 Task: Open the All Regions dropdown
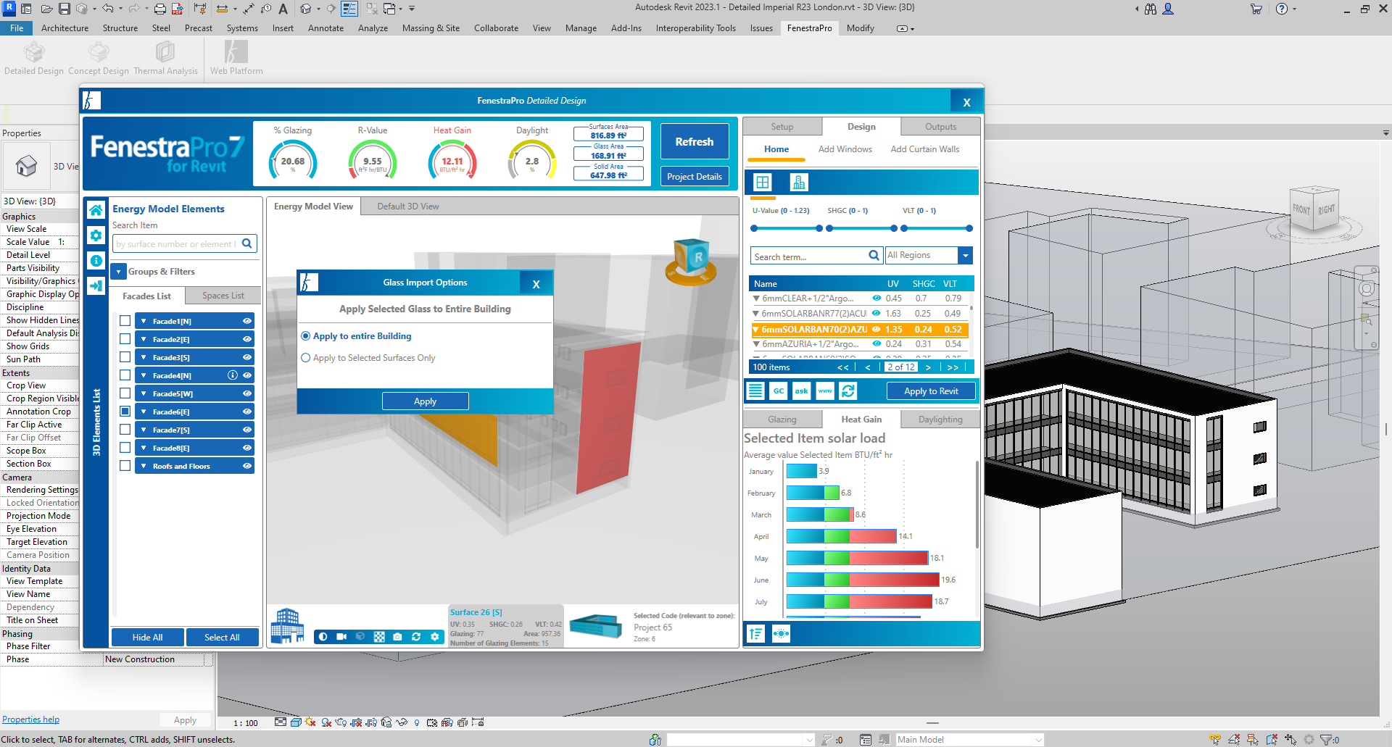coord(965,256)
